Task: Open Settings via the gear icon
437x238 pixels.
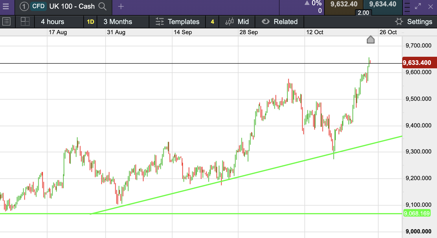Action: coord(399,22)
